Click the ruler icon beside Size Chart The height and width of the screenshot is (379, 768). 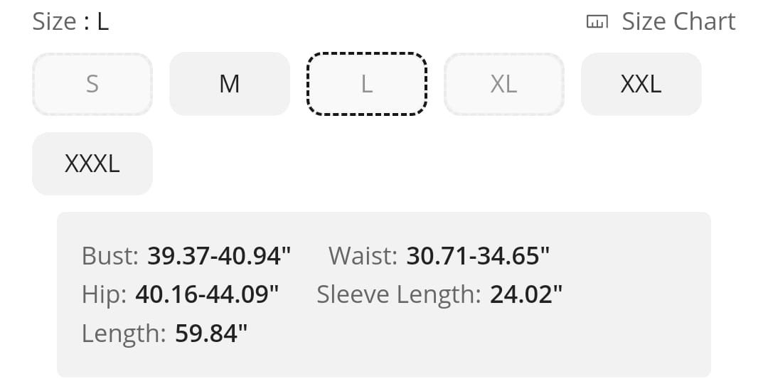click(597, 22)
